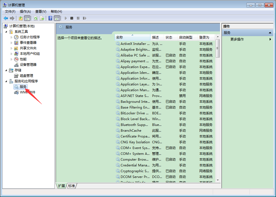Click the export list toolbar icon
Viewport: 276px width, 197px height.
pyautogui.click(x=42, y=18)
